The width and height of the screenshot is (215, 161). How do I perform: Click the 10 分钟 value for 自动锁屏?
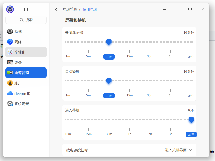point(188,71)
